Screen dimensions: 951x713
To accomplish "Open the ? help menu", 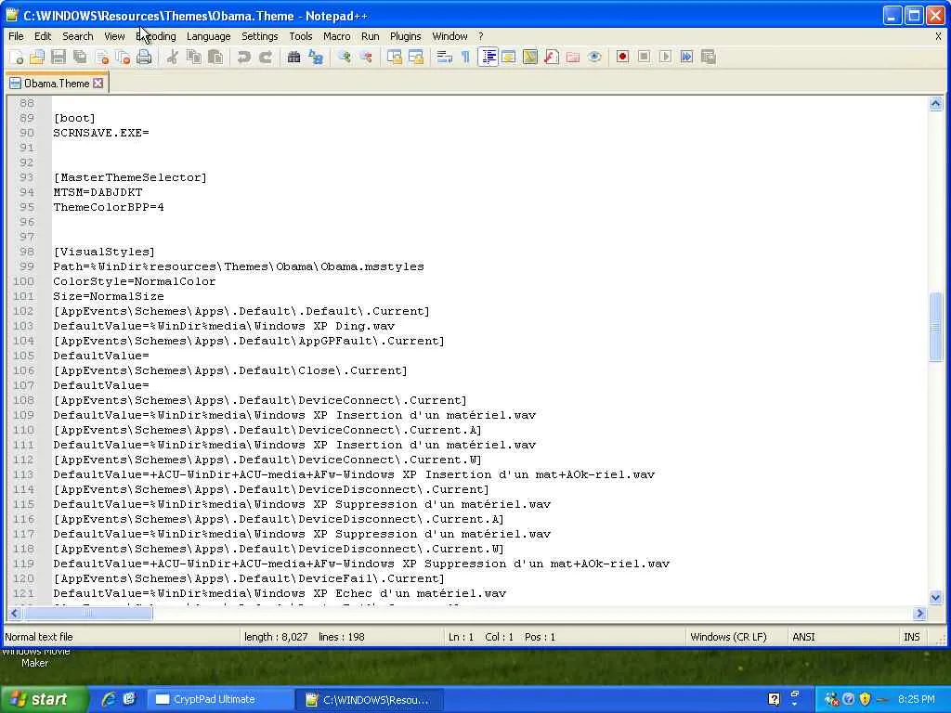I will coord(480,36).
